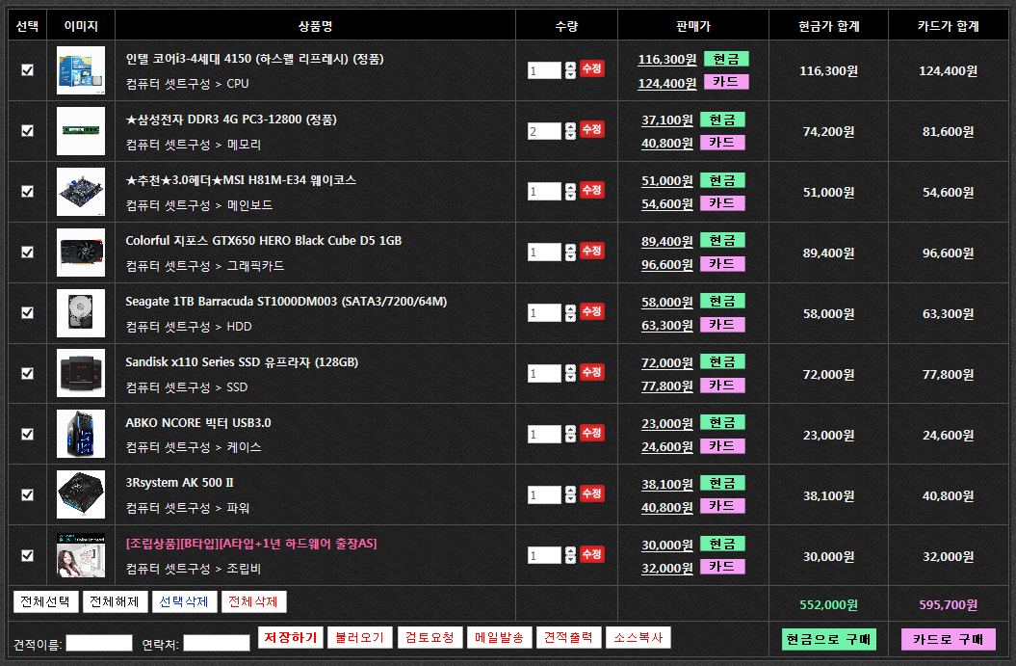Click the GTX650 graphics card thumbnail
This screenshot has height=666, width=1016.
81,253
